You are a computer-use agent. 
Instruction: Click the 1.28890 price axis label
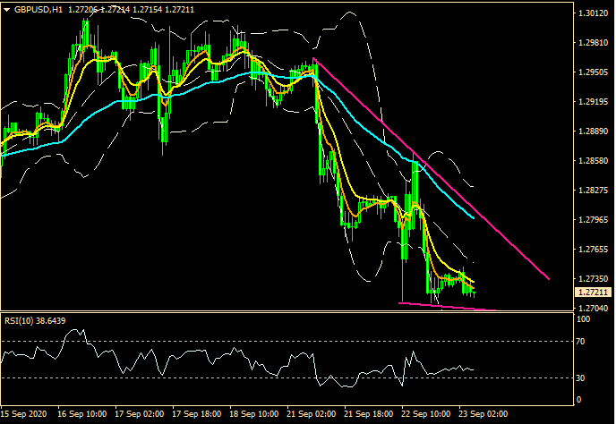point(595,131)
